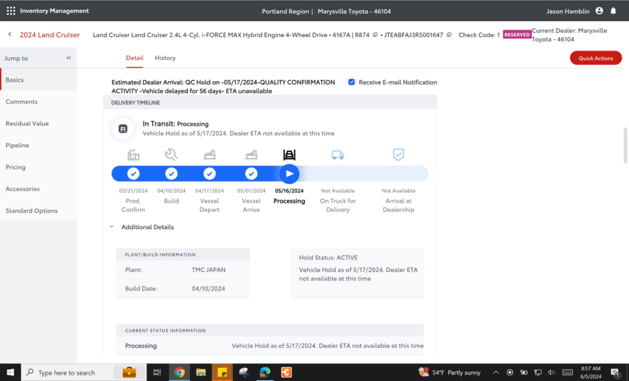Open the weather widget 54°F Partly sunny
This screenshot has height=381, width=629.
pyautogui.click(x=450, y=372)
